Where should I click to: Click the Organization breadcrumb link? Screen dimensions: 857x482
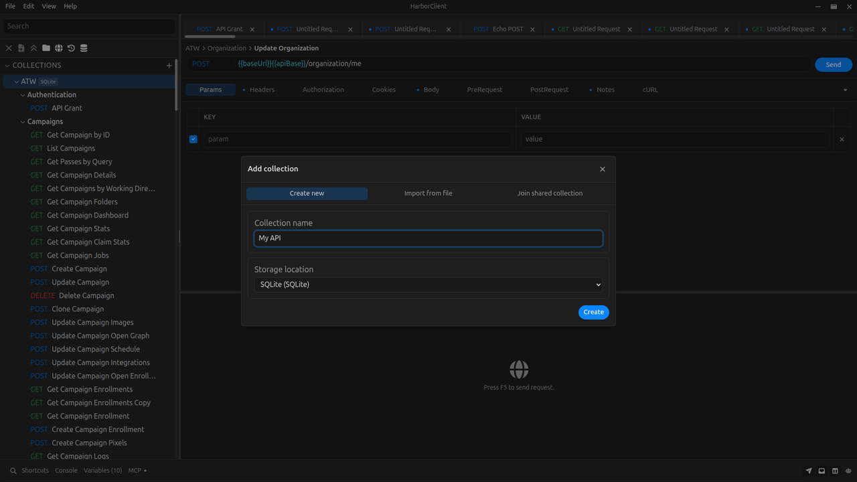tap(227, 48)
